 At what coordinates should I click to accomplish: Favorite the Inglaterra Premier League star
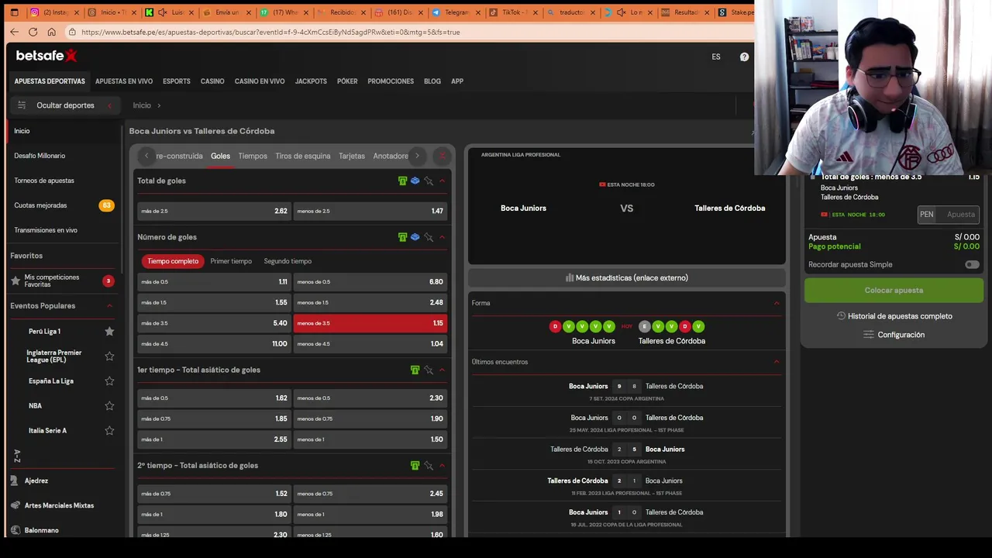tap(109, 356)
